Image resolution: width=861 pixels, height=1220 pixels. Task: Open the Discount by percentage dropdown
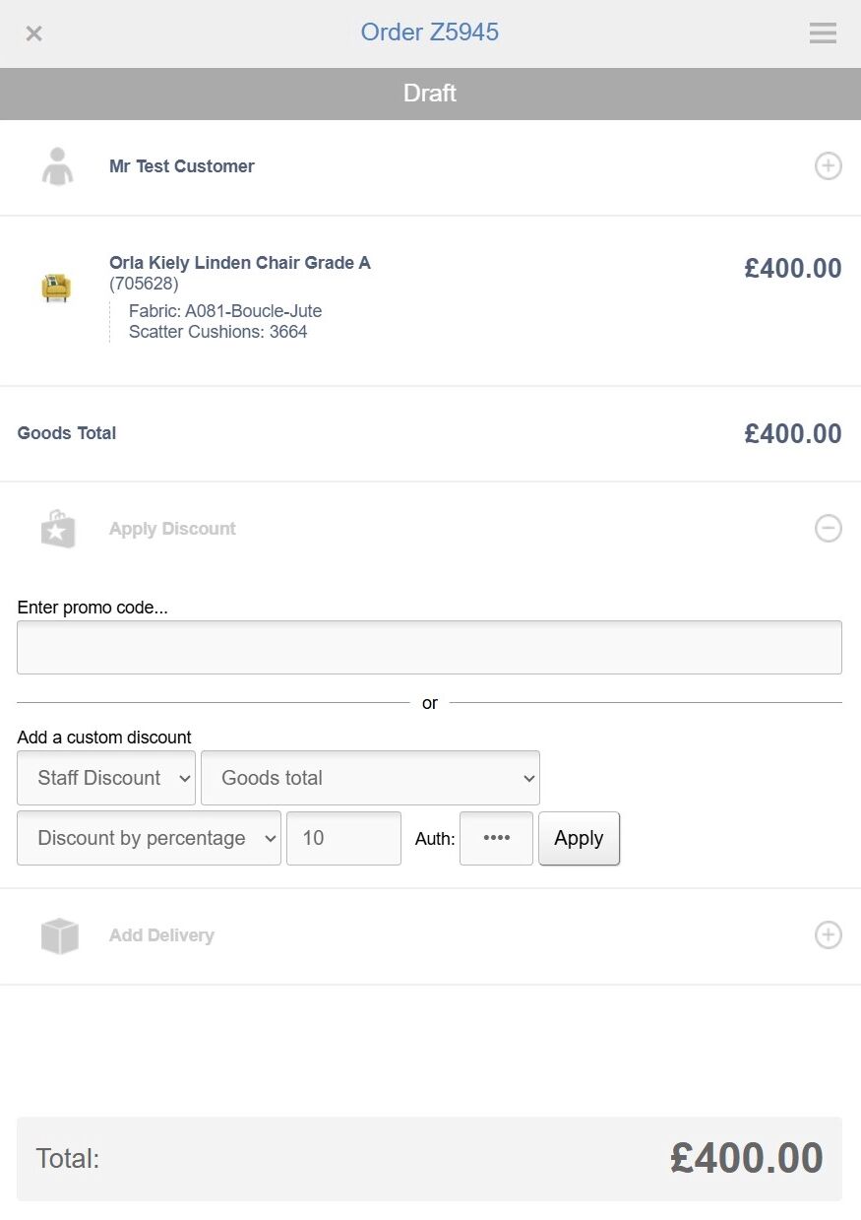pyautogui.click(x=149, y=838)
